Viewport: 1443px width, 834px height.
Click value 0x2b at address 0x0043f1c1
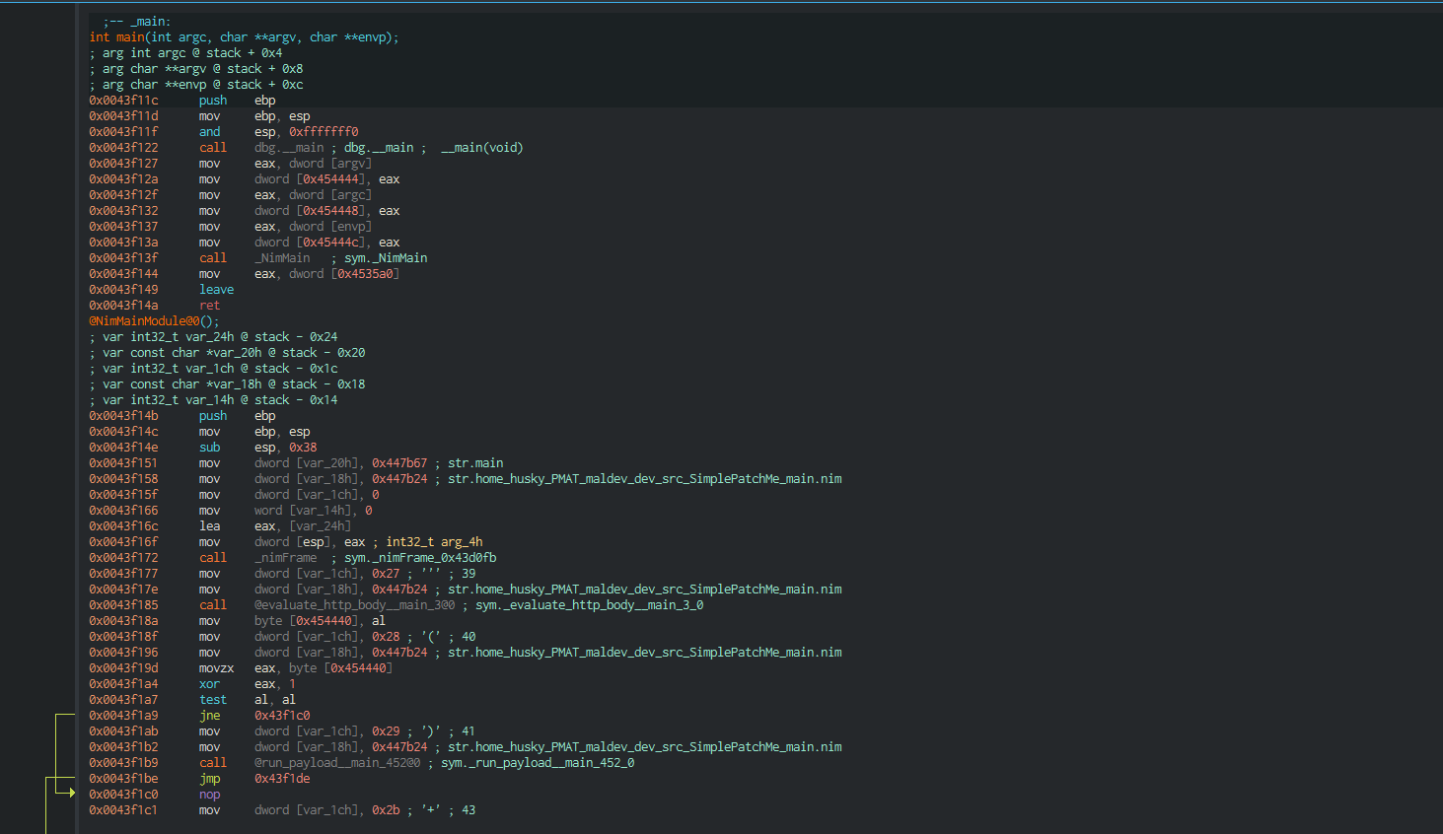pos(386,810)
